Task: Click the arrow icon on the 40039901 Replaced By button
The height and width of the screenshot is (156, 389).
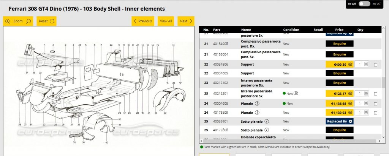Action: pyautogui.click(x=350, y=121)
